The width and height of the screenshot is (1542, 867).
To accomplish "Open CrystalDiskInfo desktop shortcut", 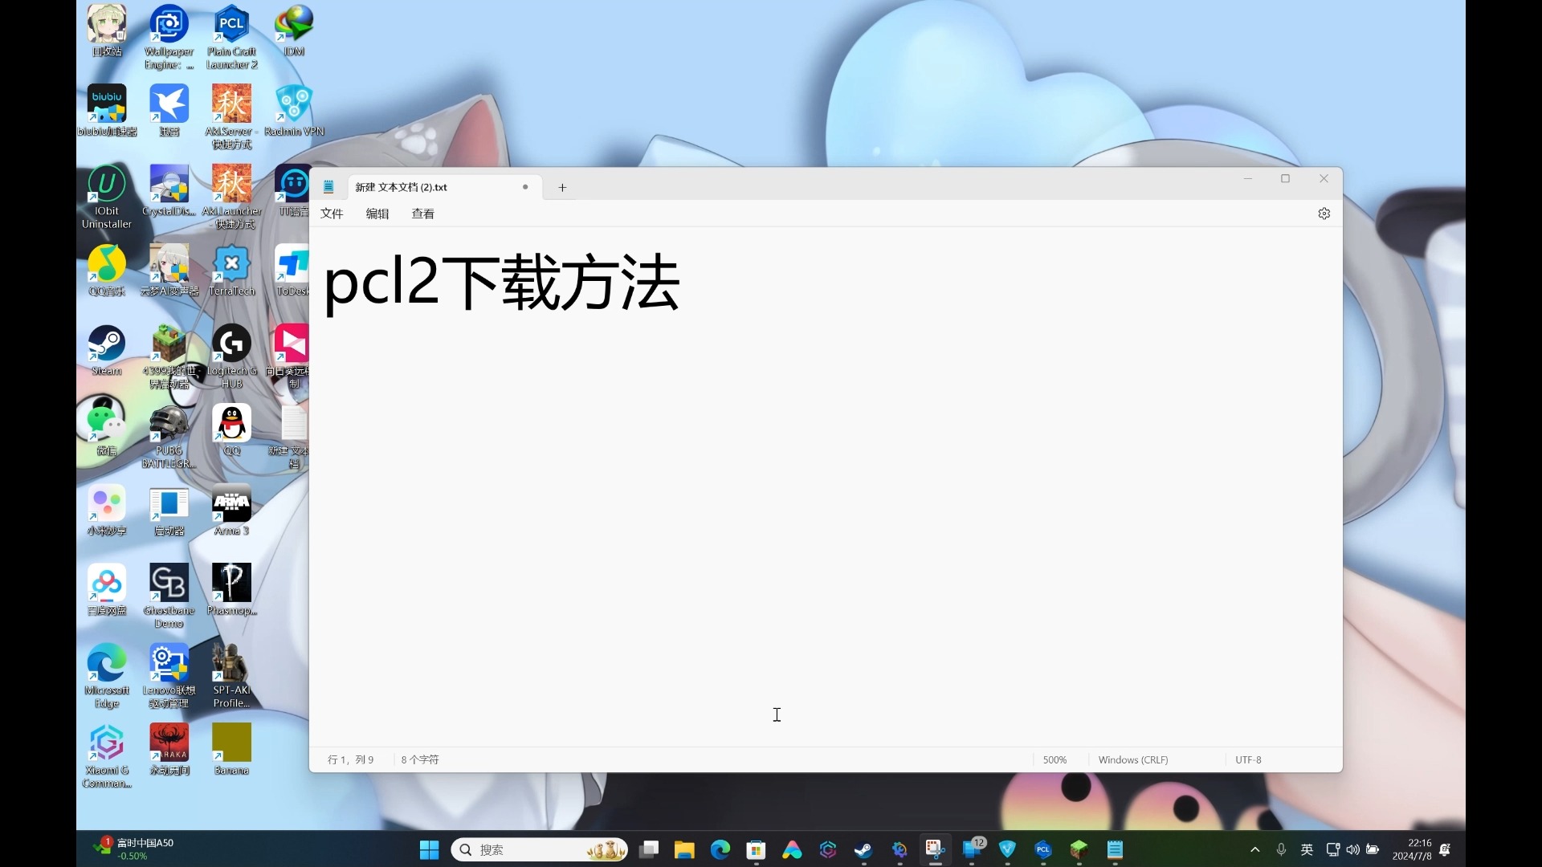I will tap(169, 184).
